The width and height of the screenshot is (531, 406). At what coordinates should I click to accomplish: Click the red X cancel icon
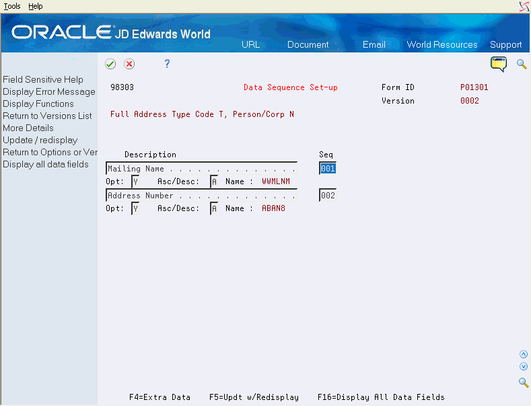(x=129, y=64)
